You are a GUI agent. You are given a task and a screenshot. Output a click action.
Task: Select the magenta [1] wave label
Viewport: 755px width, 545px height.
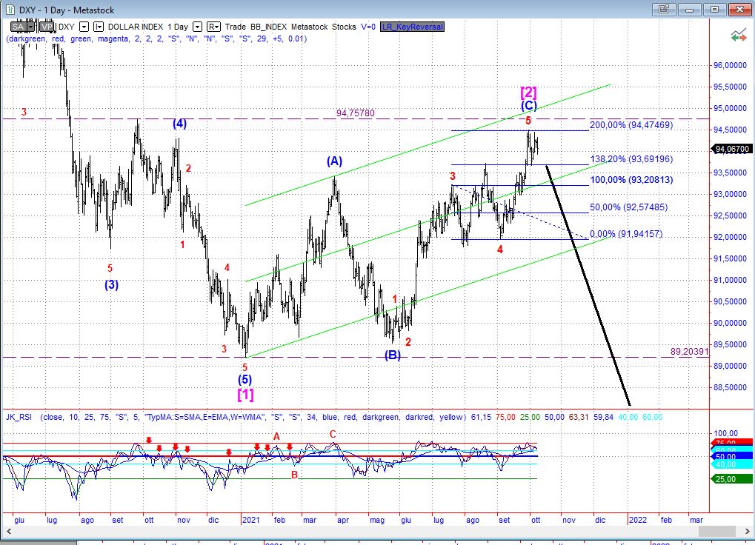coord(245,395)
